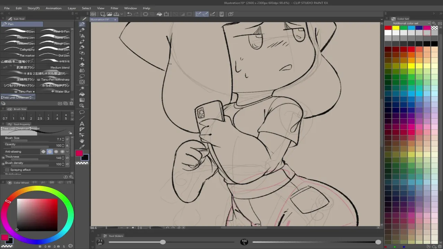This screenshot has width=443, height=249.
Task: Select the Text tool icon
Action: [82, 124]
